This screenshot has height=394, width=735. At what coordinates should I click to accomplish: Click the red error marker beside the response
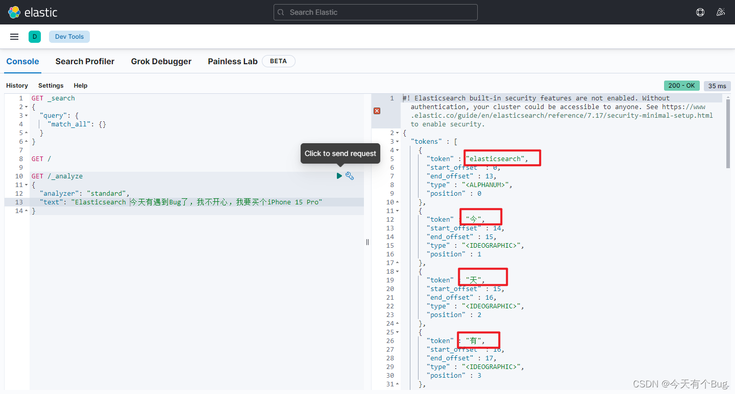377,110
